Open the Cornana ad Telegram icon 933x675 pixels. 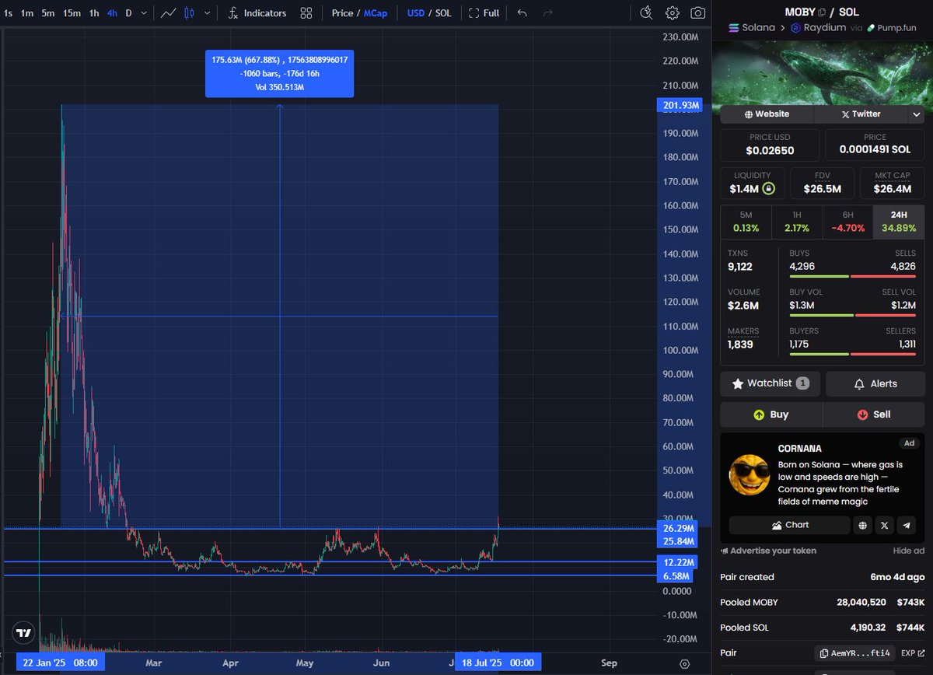(906, 525)
